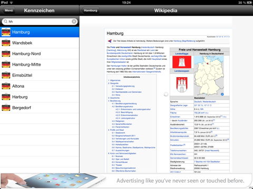Tap the Hamburg back button in Wikipedia header
The image size is (253, 189).
[90, 10]
